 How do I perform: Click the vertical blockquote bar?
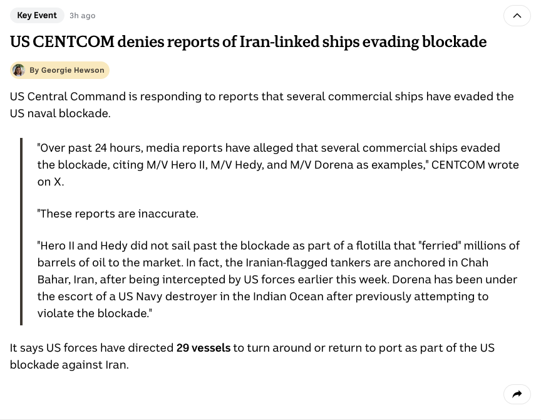21,231
